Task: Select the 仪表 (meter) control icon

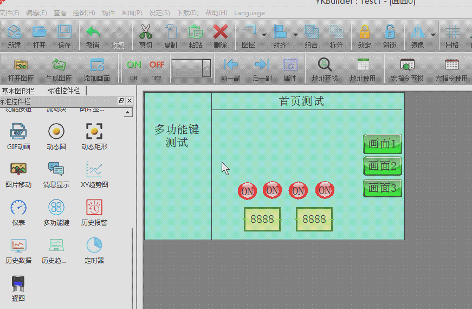Action: (x=18, y=208)
